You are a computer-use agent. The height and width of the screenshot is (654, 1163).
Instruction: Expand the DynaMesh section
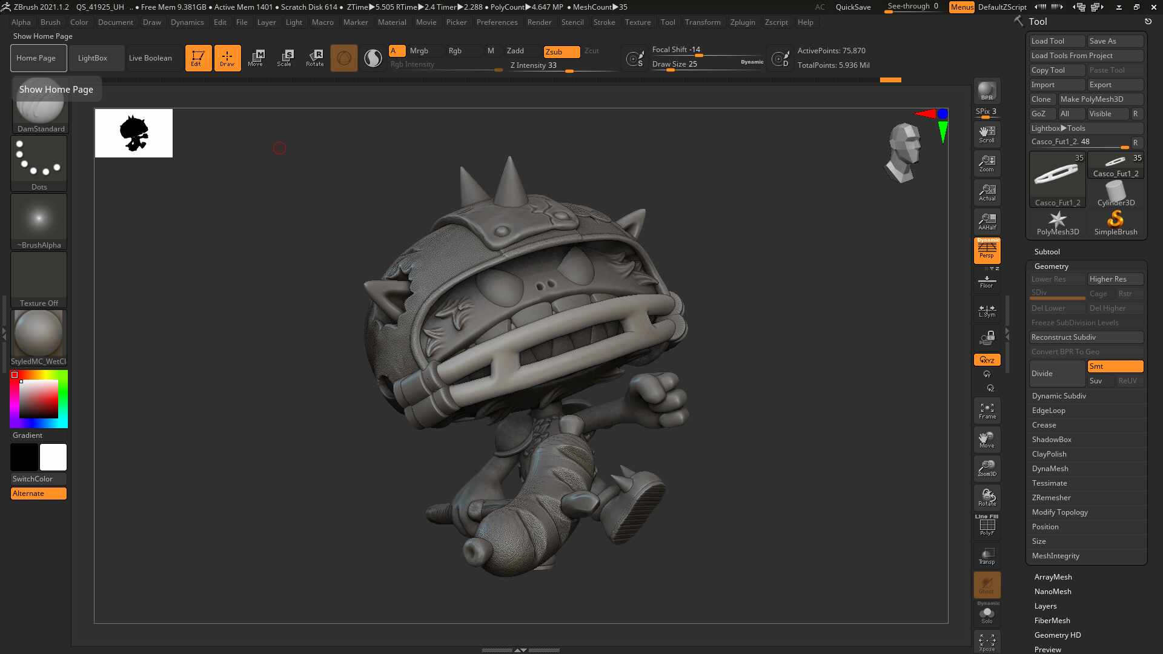click(x=1050, y=469)
